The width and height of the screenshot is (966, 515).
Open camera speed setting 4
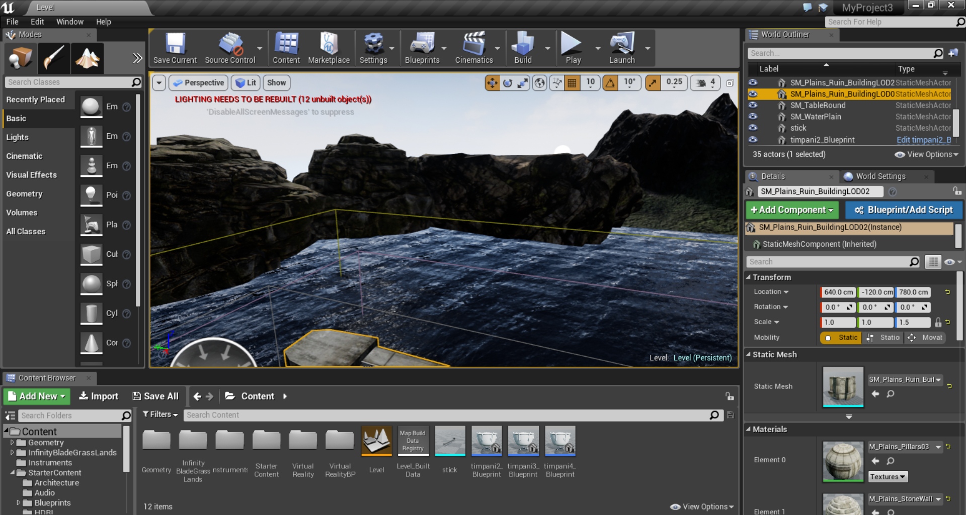(x=705, y=83)
